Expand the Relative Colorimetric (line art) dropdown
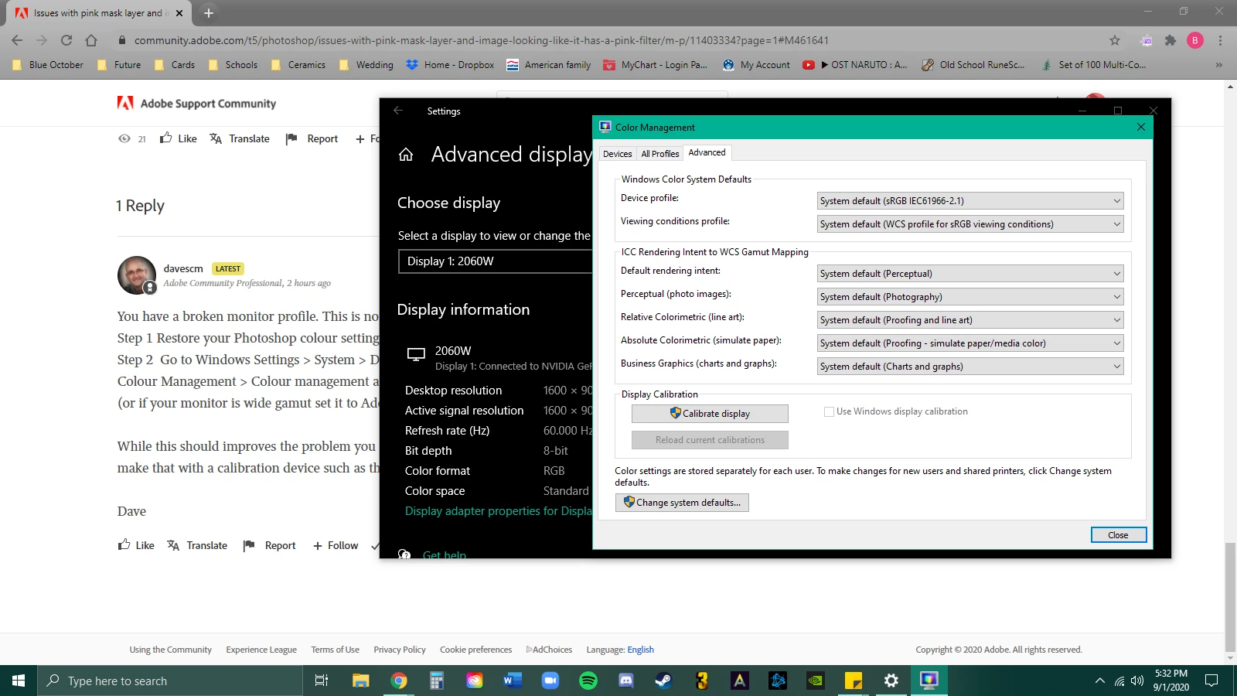 point(970,320)
